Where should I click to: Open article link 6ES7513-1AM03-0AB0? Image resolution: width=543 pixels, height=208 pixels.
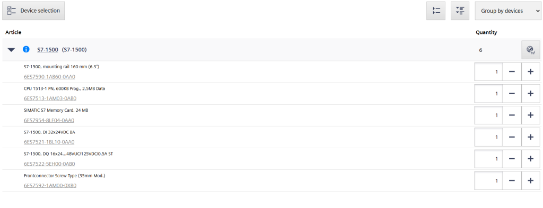50,98
